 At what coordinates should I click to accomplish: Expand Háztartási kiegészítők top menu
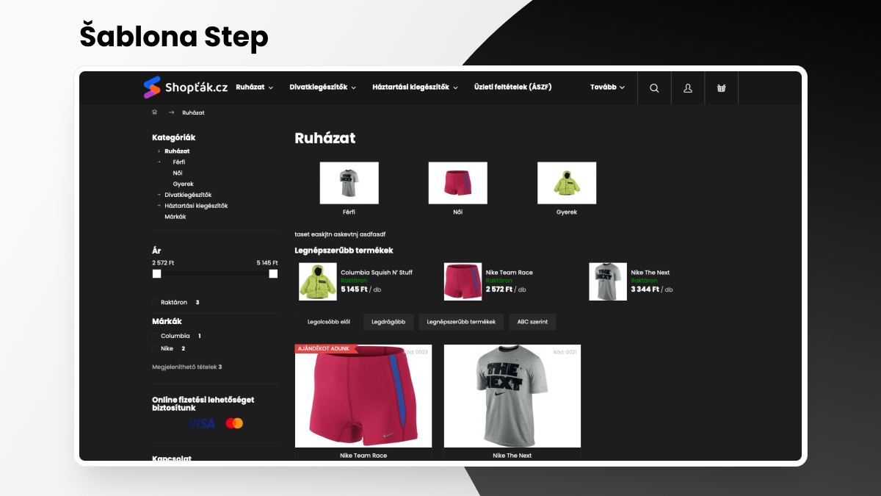415,87
